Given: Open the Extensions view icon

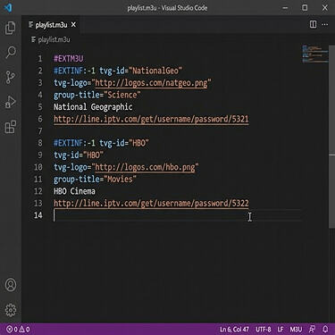Looking at the screenshot, I should [11, 127].
